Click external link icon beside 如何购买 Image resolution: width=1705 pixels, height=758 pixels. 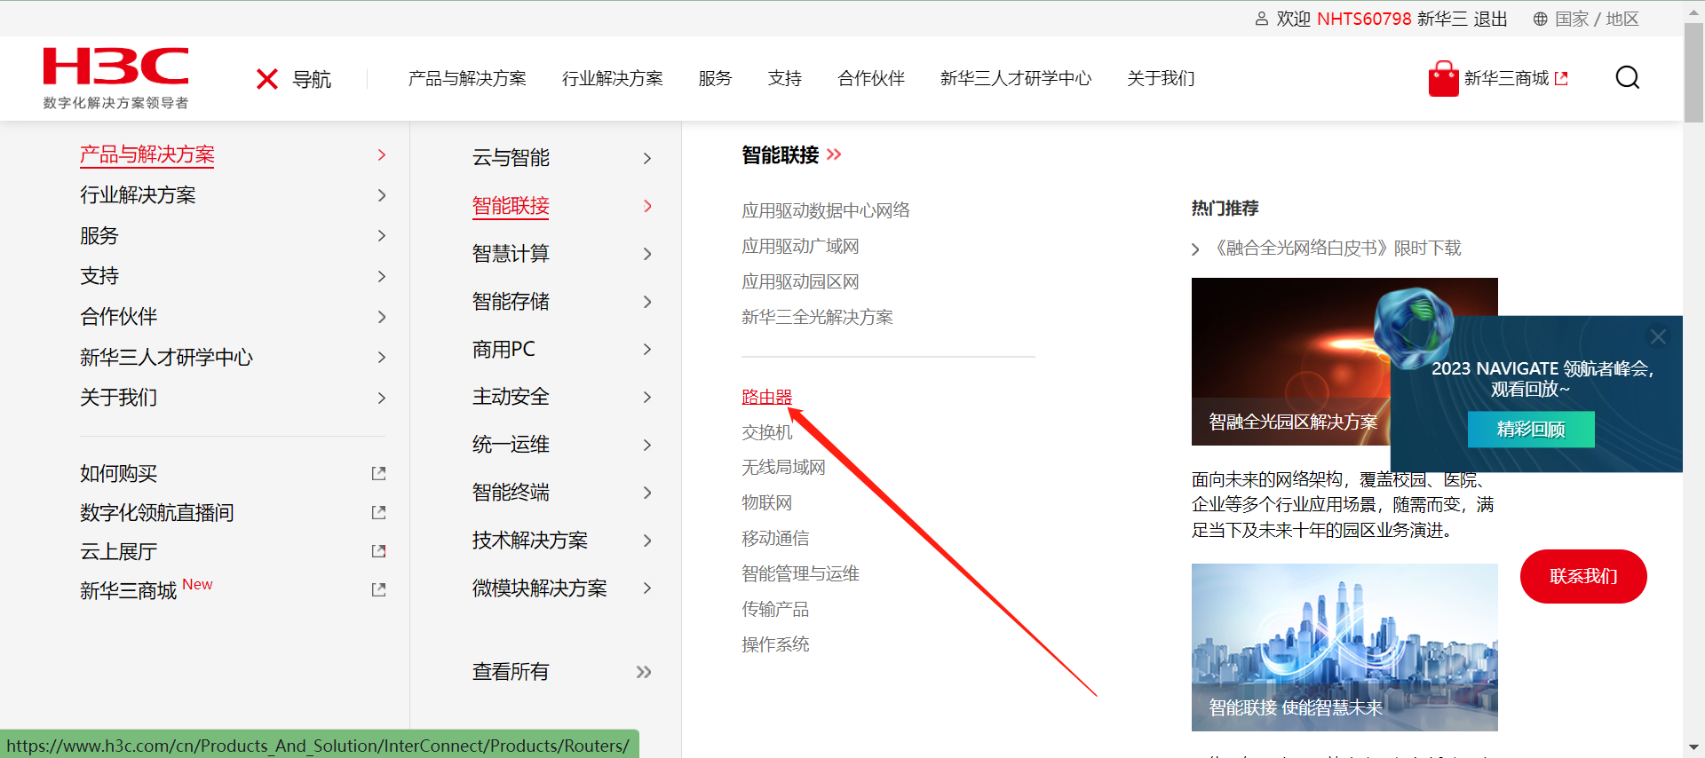(x=378, y=474)
